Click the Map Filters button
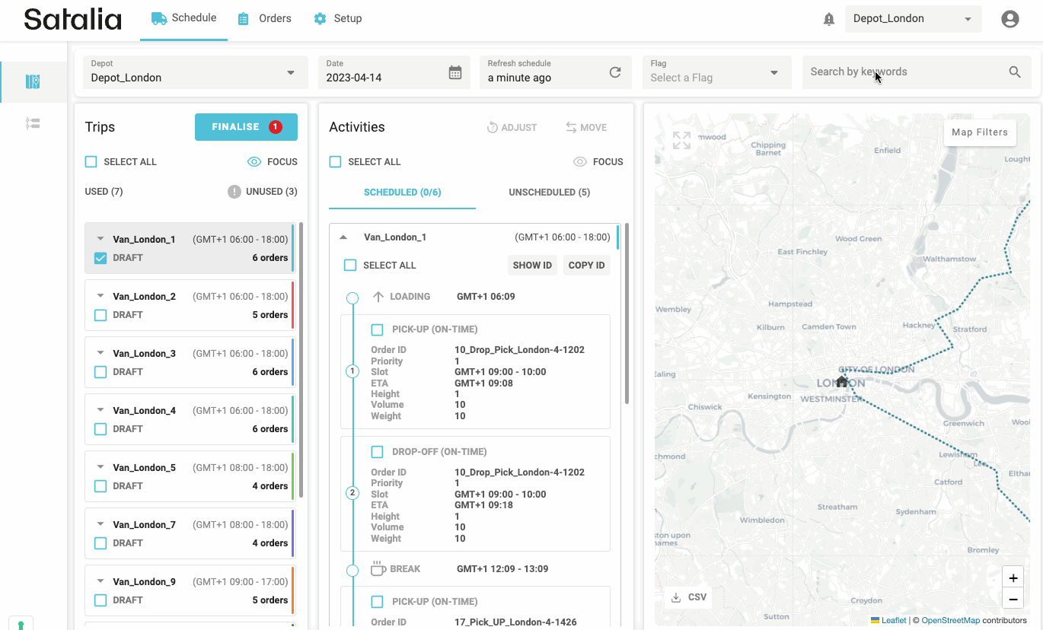This screenshot has height=630, width=1043. [x=979, y=132]
